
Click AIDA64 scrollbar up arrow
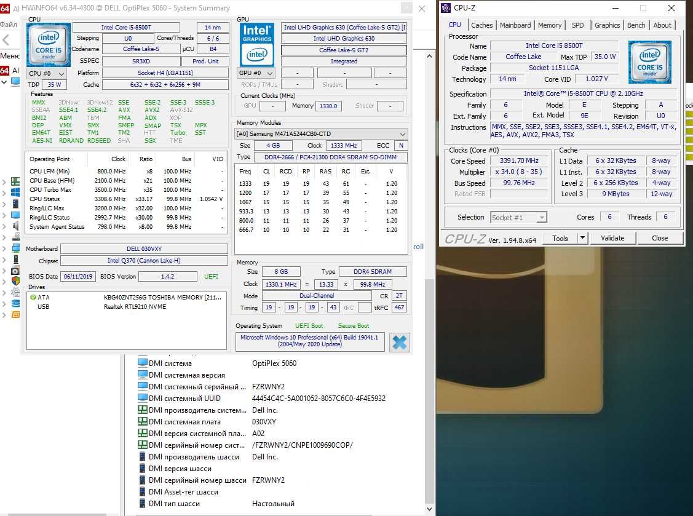pos(429,56)
